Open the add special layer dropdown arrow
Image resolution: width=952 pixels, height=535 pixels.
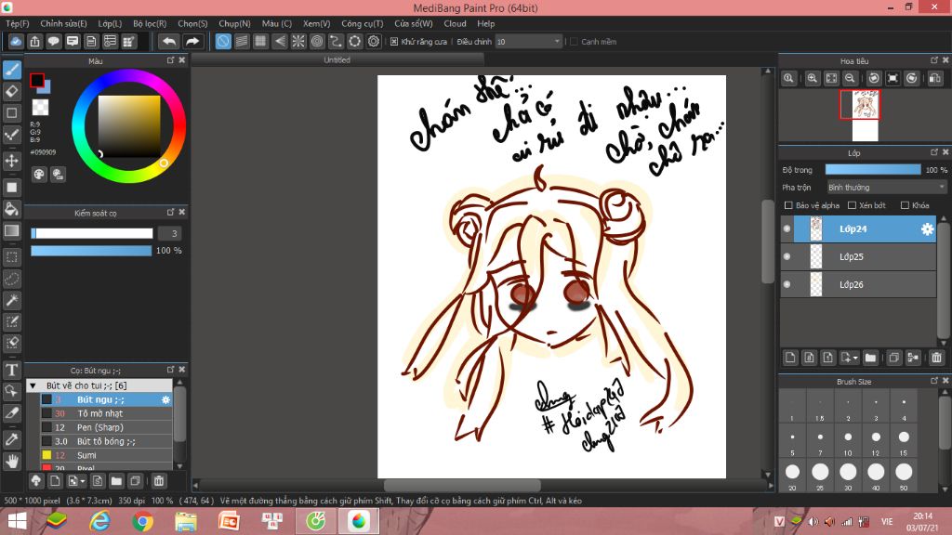click(855, 358)
